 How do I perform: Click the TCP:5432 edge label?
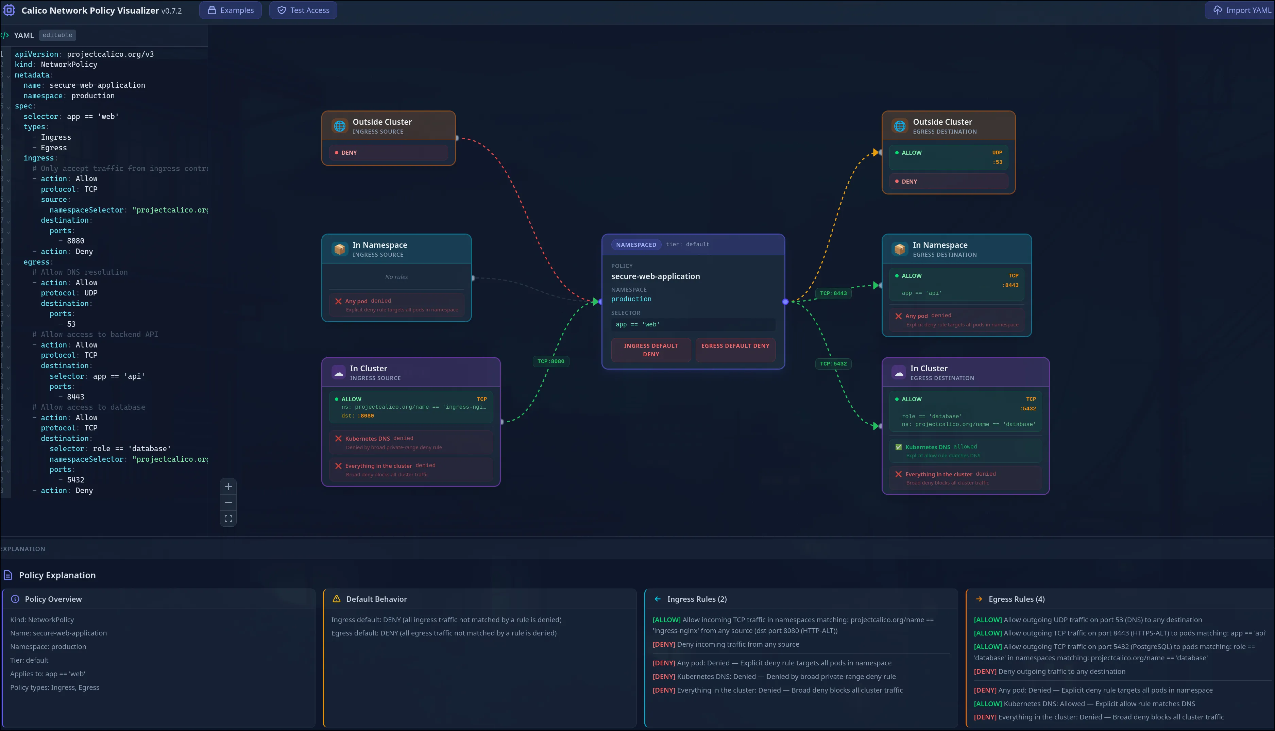pos(833,363)
